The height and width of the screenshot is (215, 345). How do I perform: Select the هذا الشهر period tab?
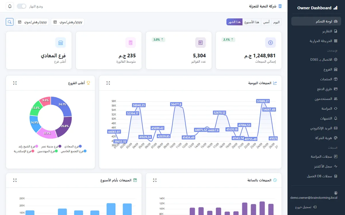[x=234, y=22]
